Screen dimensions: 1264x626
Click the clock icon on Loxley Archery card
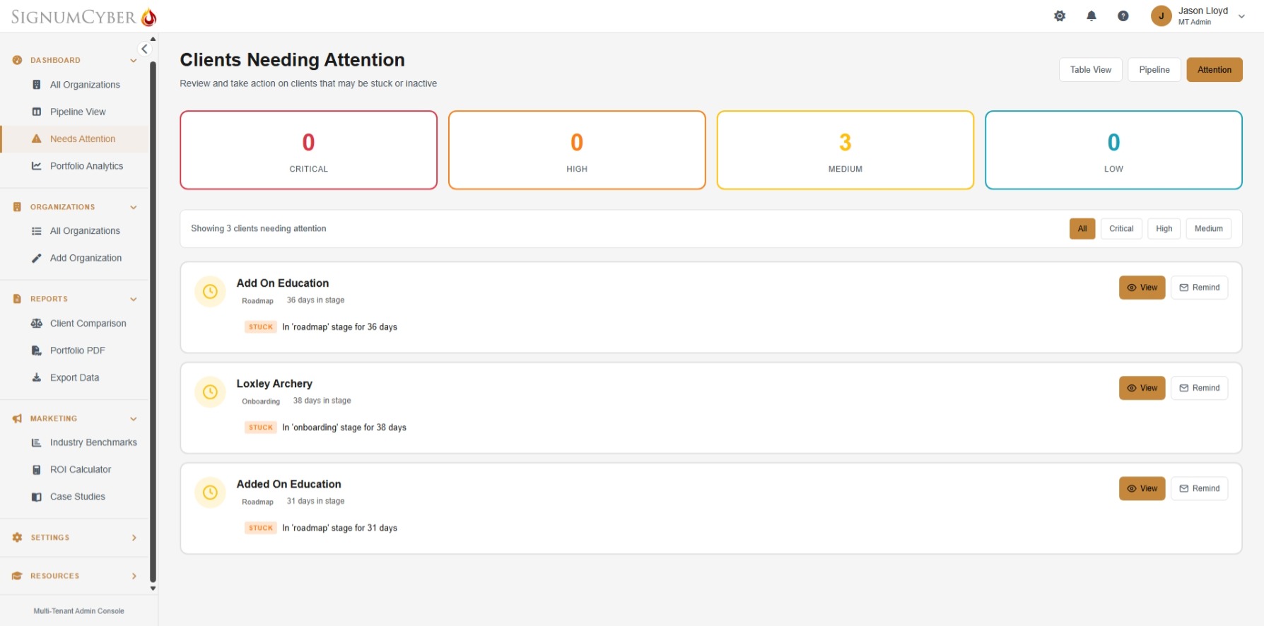pyautogui.click(x=210, y=391)
